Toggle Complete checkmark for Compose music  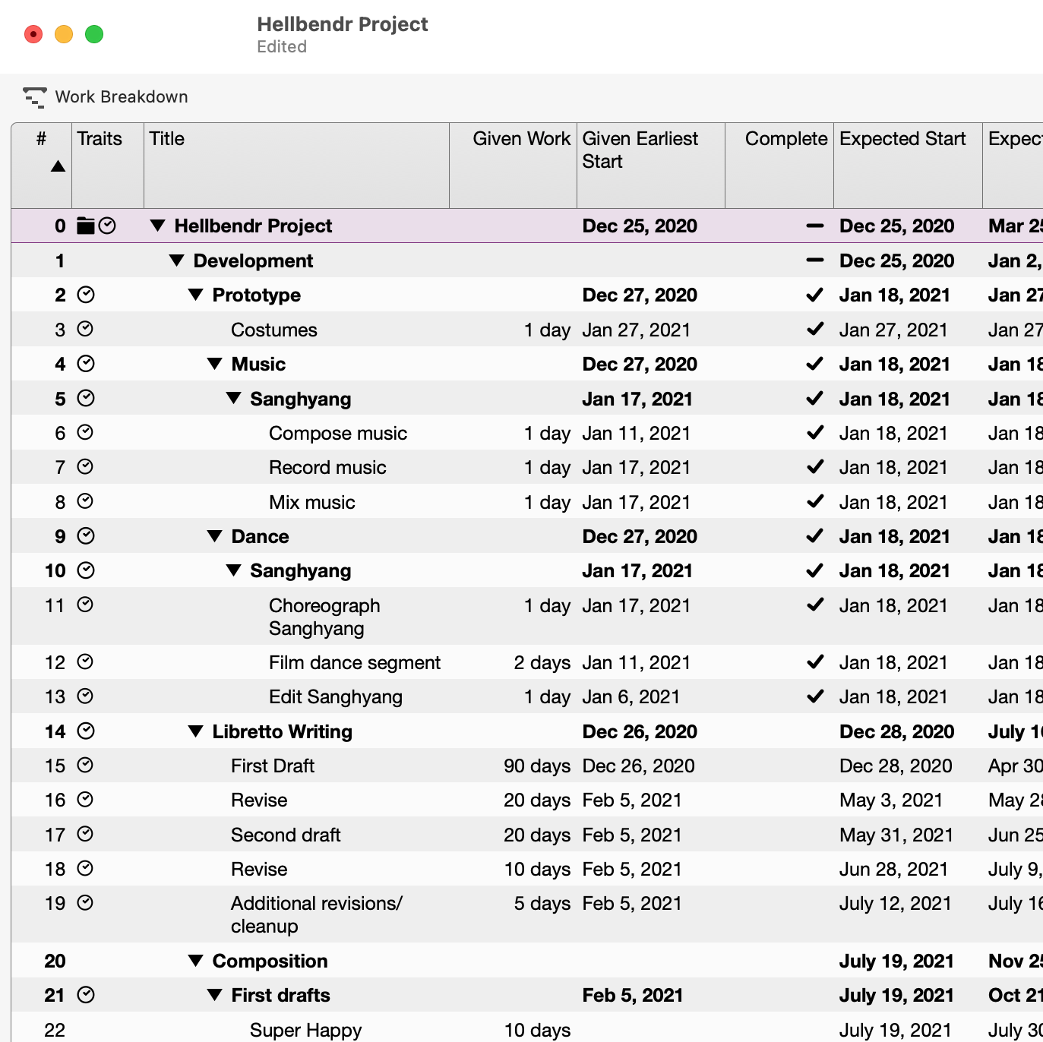815,432
